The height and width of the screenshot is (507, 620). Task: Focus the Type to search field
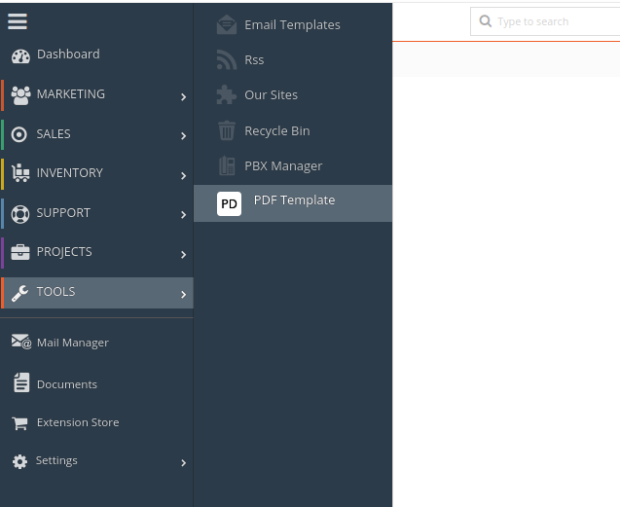click(x=546, y=21)
